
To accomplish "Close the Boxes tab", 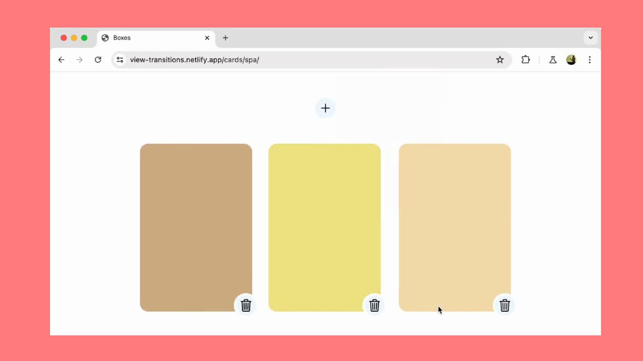I will (207, 38).
